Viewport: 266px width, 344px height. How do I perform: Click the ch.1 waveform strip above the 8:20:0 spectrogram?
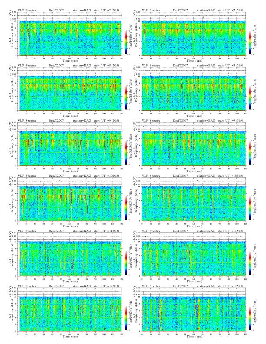point(70,71)
